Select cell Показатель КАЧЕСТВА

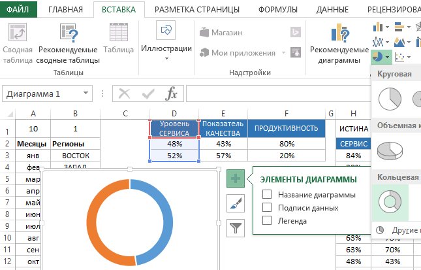coord(223,129)
